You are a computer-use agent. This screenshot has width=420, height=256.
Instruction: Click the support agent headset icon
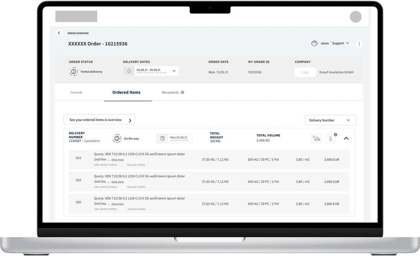[315, 44]
